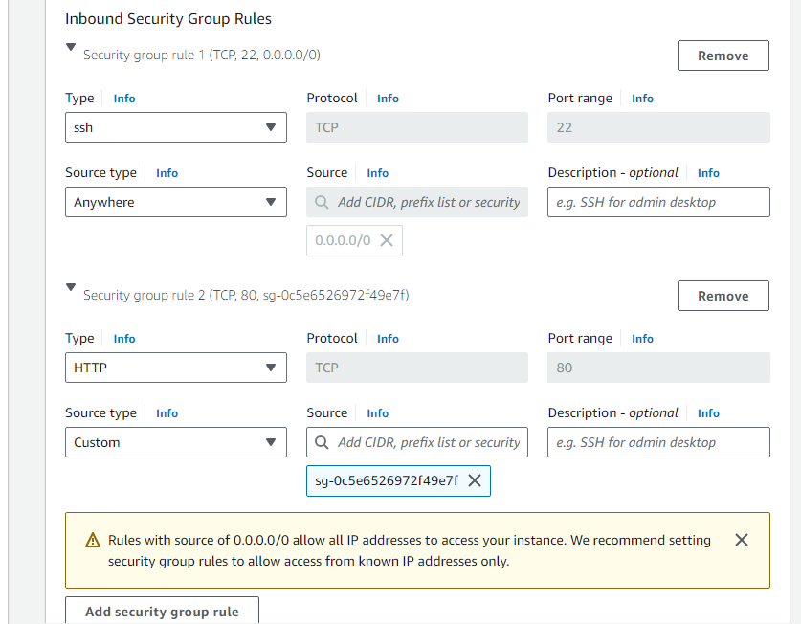
Task: Open the Anywhere Source type dropdown
Action: (176, 202)
